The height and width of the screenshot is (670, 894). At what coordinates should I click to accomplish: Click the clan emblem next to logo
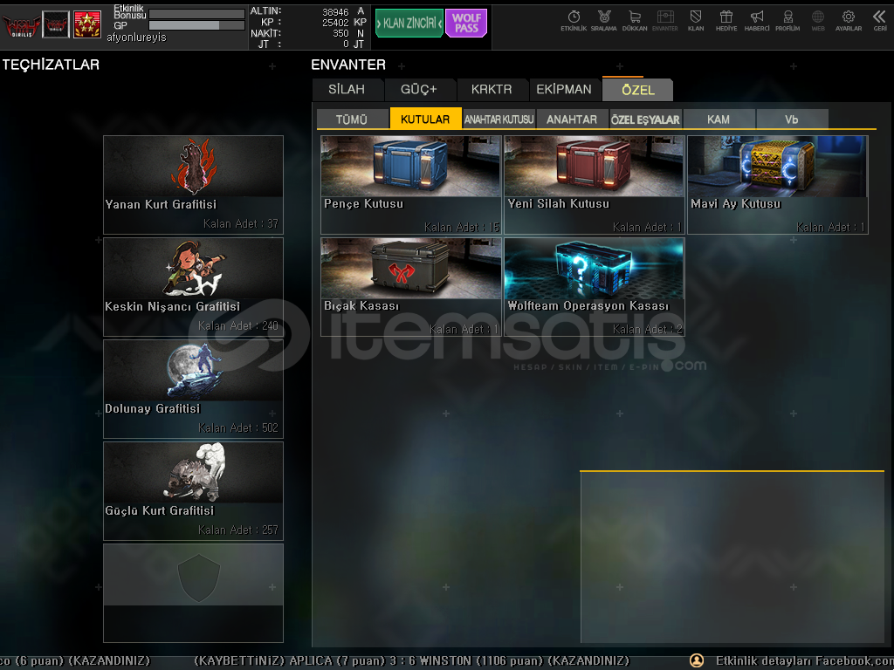(56, 24)
